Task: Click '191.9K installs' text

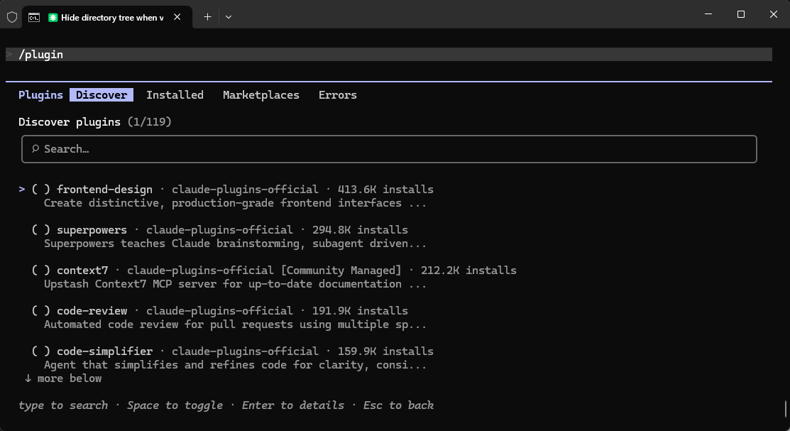Action: tap(360, 311)
